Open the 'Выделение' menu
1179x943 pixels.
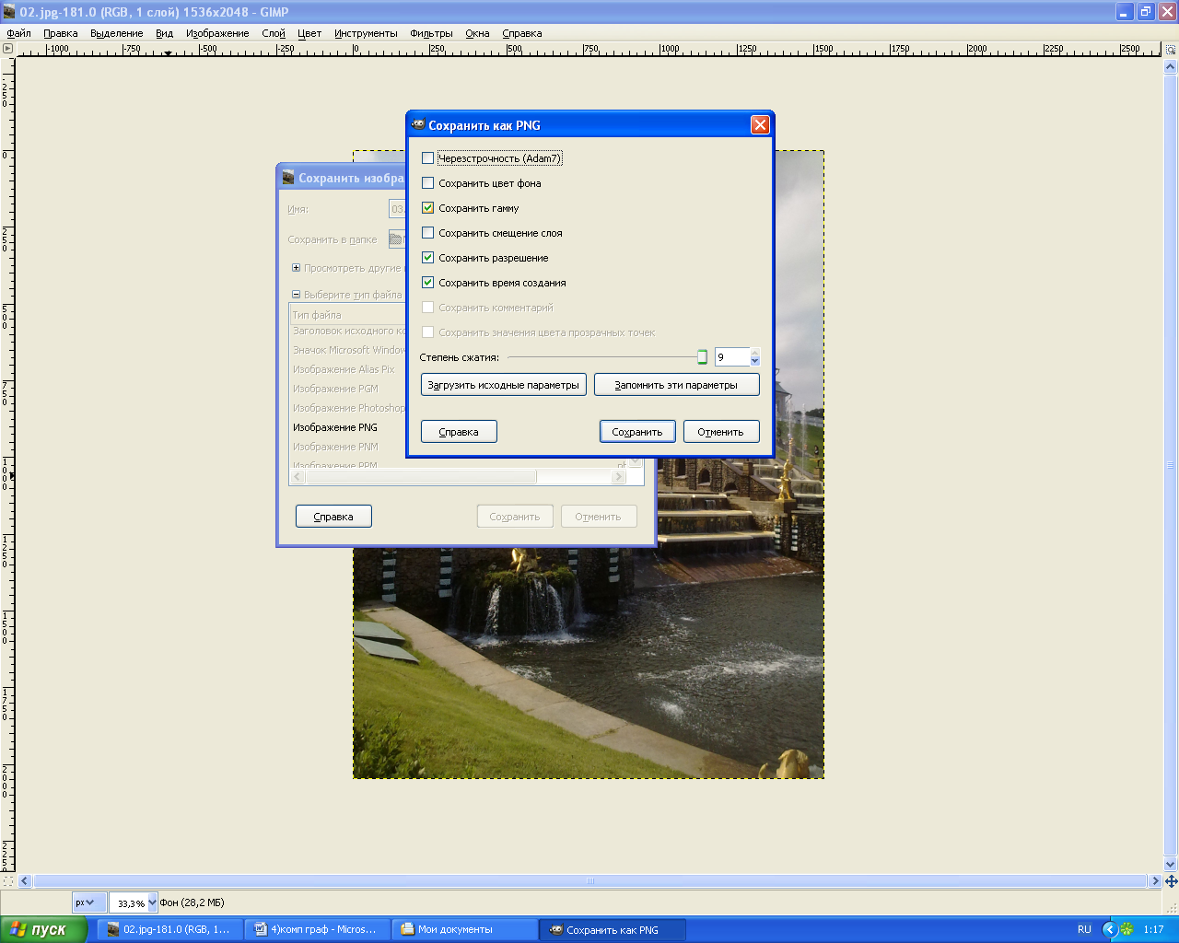(x=117, y=33)
